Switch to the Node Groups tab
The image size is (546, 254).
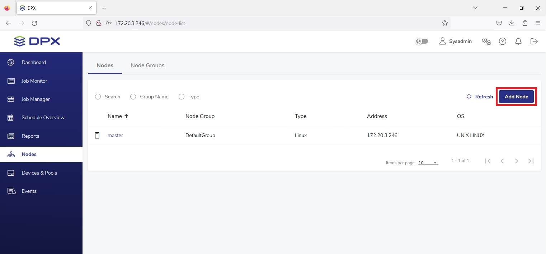147,65
